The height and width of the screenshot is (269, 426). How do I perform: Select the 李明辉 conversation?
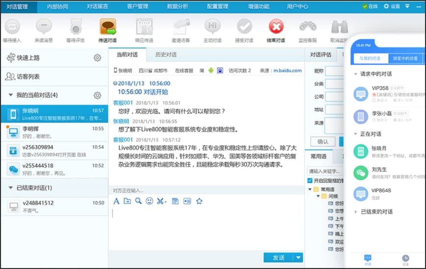pos(54,132)
